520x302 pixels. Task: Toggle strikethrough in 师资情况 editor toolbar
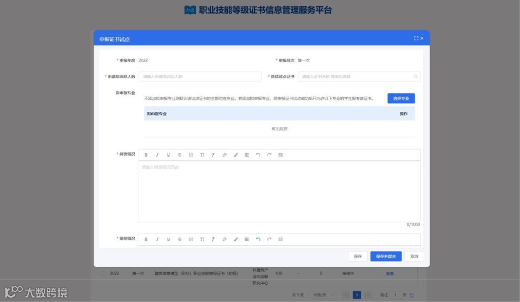pyautogui.click(x=180, y=155)
